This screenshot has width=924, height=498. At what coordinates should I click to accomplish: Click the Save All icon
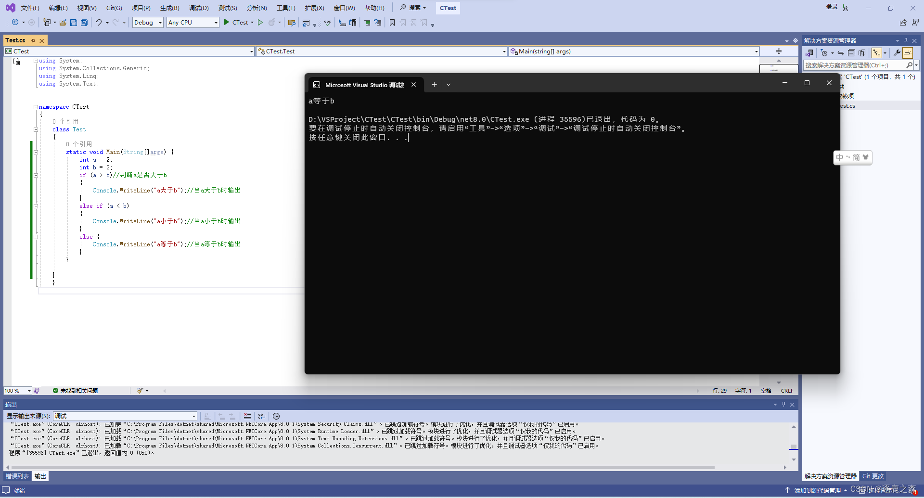pyautogui.click(x=84, y=23)
